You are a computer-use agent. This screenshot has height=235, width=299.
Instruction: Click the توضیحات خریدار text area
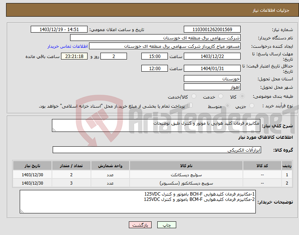coord(138,202)
